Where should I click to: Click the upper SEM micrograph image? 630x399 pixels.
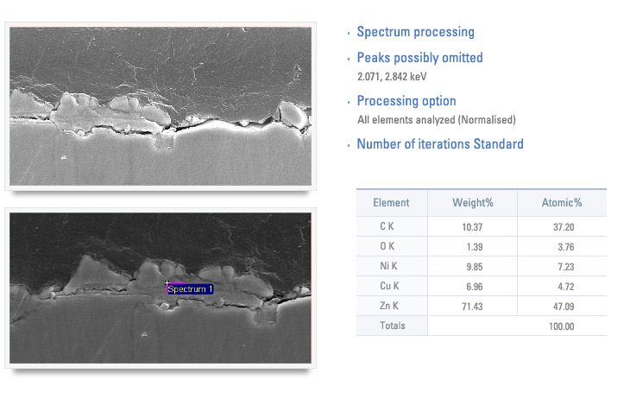click(161, 106)
